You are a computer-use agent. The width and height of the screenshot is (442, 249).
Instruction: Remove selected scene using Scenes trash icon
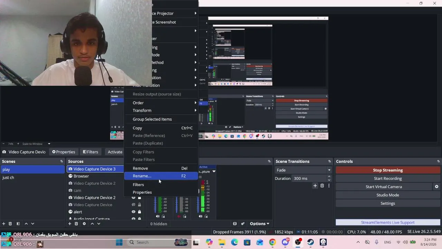10,224
